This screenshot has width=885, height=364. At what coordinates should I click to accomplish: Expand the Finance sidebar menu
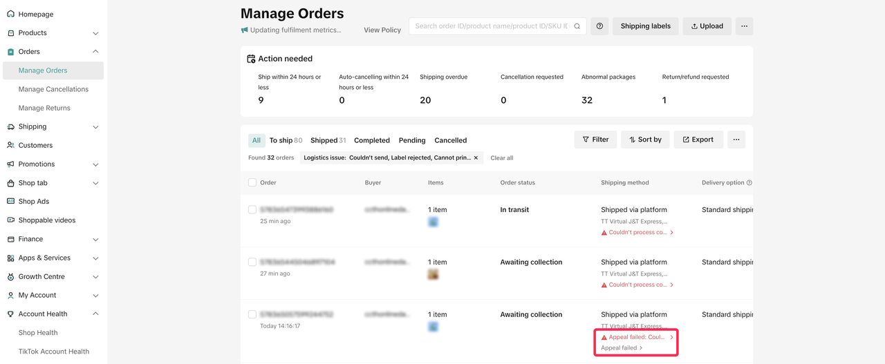95,240
